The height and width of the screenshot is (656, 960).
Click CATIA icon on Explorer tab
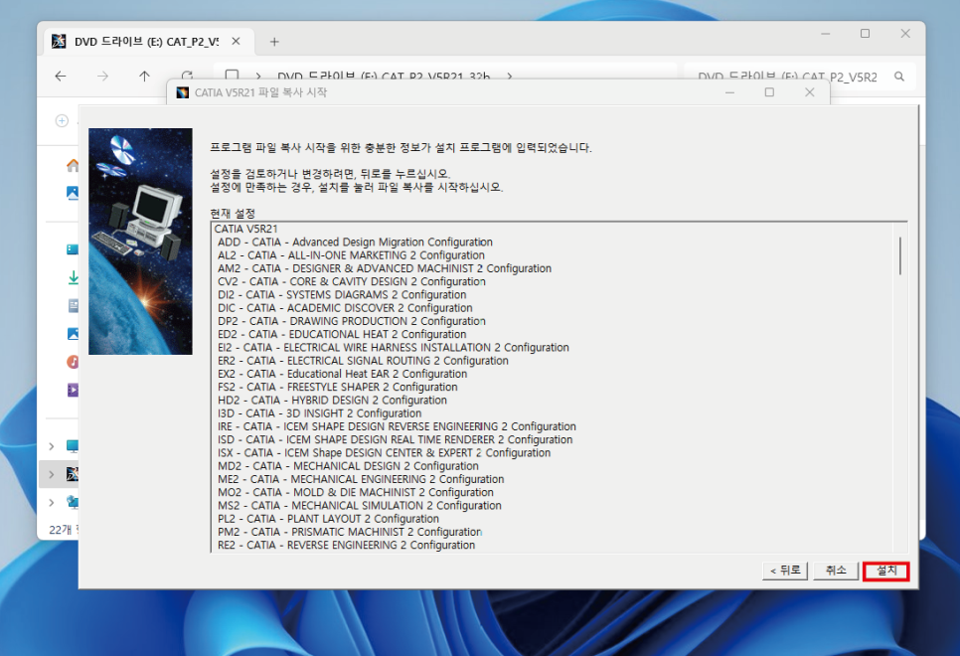pyautogui.click(x=59, y=41)
